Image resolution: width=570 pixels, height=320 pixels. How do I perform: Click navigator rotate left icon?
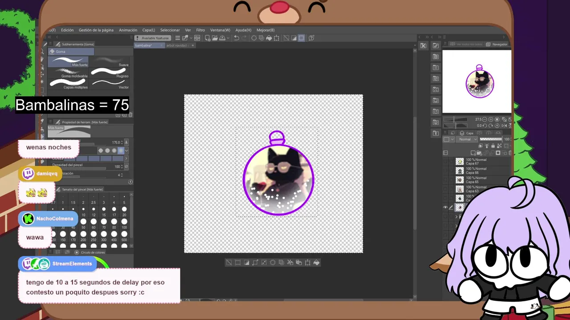pos(484,126)
